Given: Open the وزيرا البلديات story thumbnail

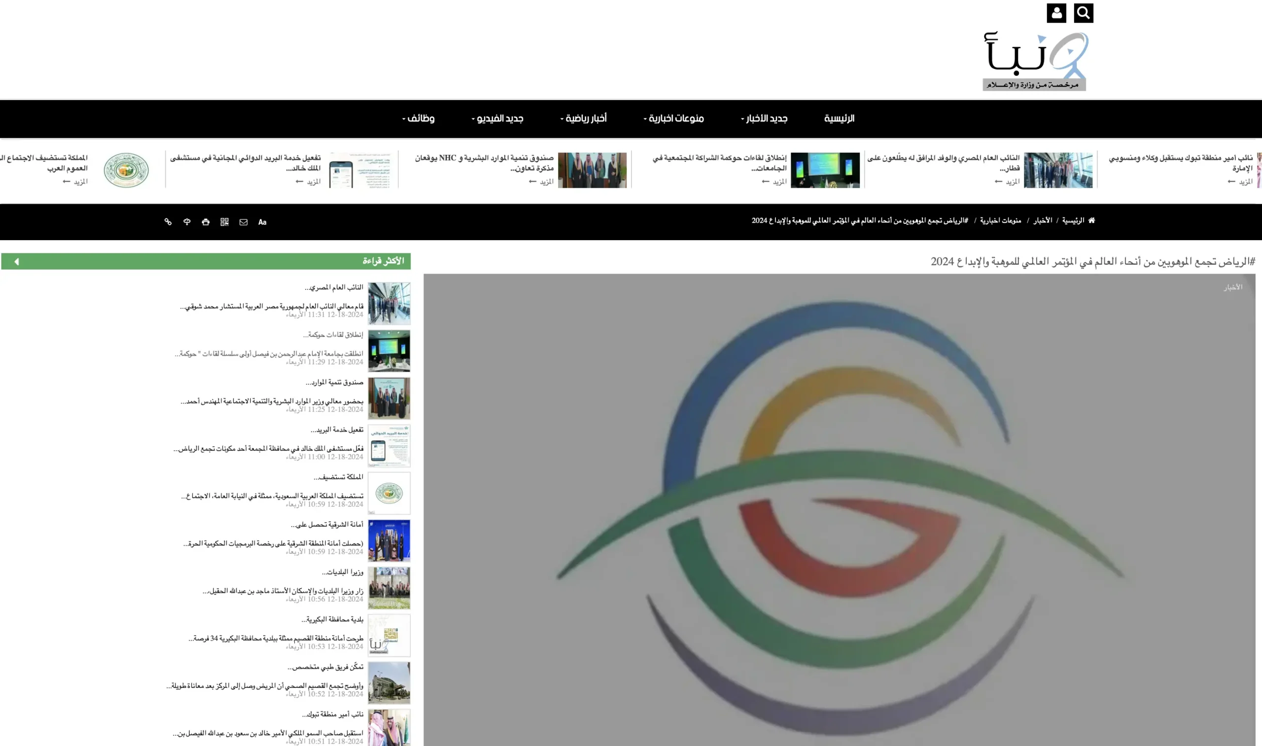Looking at the screenshot, I should point(388,588).
